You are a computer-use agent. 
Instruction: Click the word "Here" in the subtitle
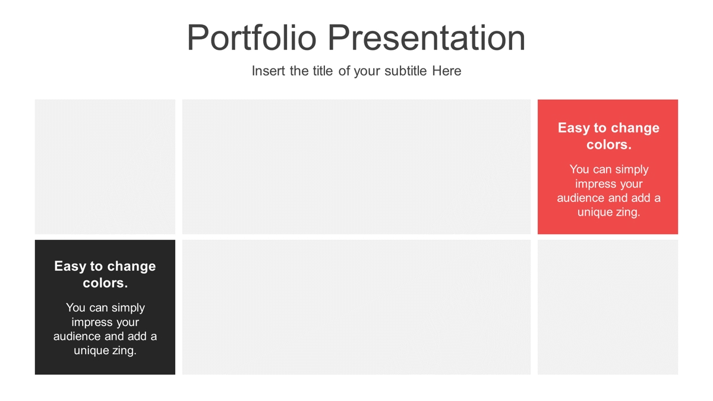coord(447,71)
